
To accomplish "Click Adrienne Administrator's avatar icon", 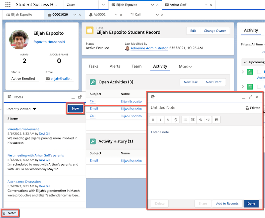I will point(127,48).
